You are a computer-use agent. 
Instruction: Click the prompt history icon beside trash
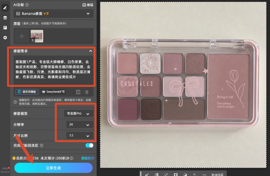[78, 92]
